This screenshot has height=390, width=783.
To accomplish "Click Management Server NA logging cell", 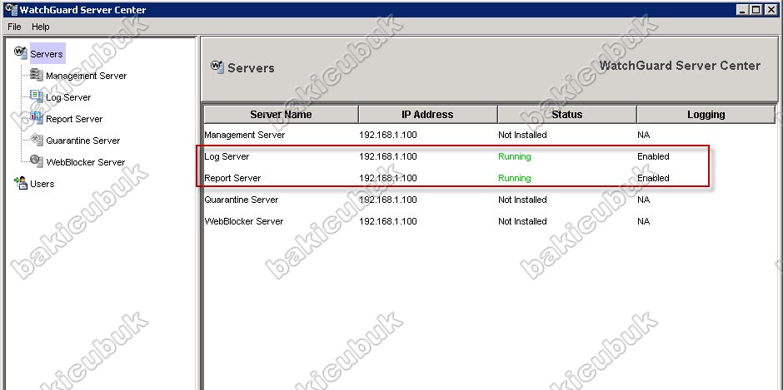I will click(x=644, y=135).
